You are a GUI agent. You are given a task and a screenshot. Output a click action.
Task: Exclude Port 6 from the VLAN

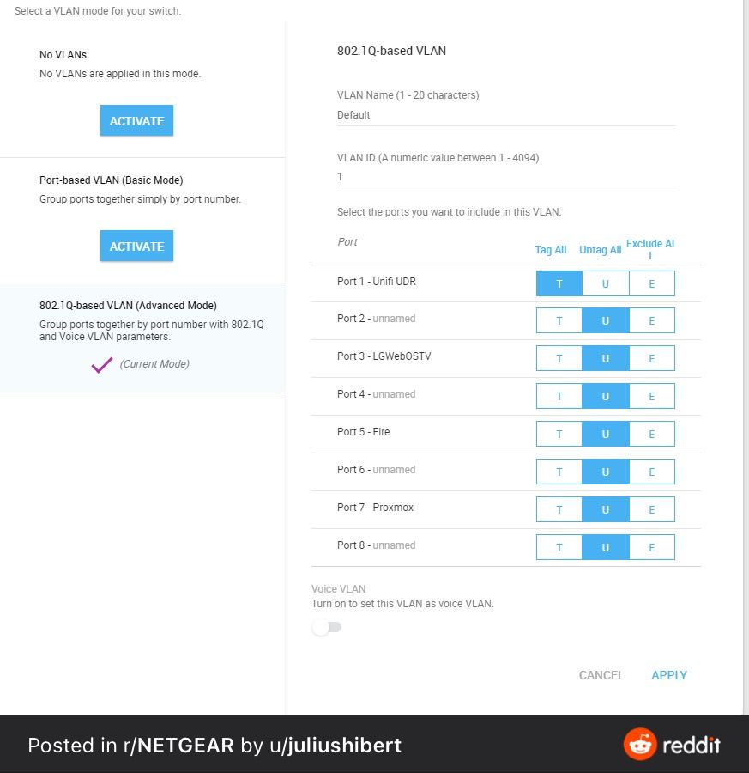click(x=651, y=472)
